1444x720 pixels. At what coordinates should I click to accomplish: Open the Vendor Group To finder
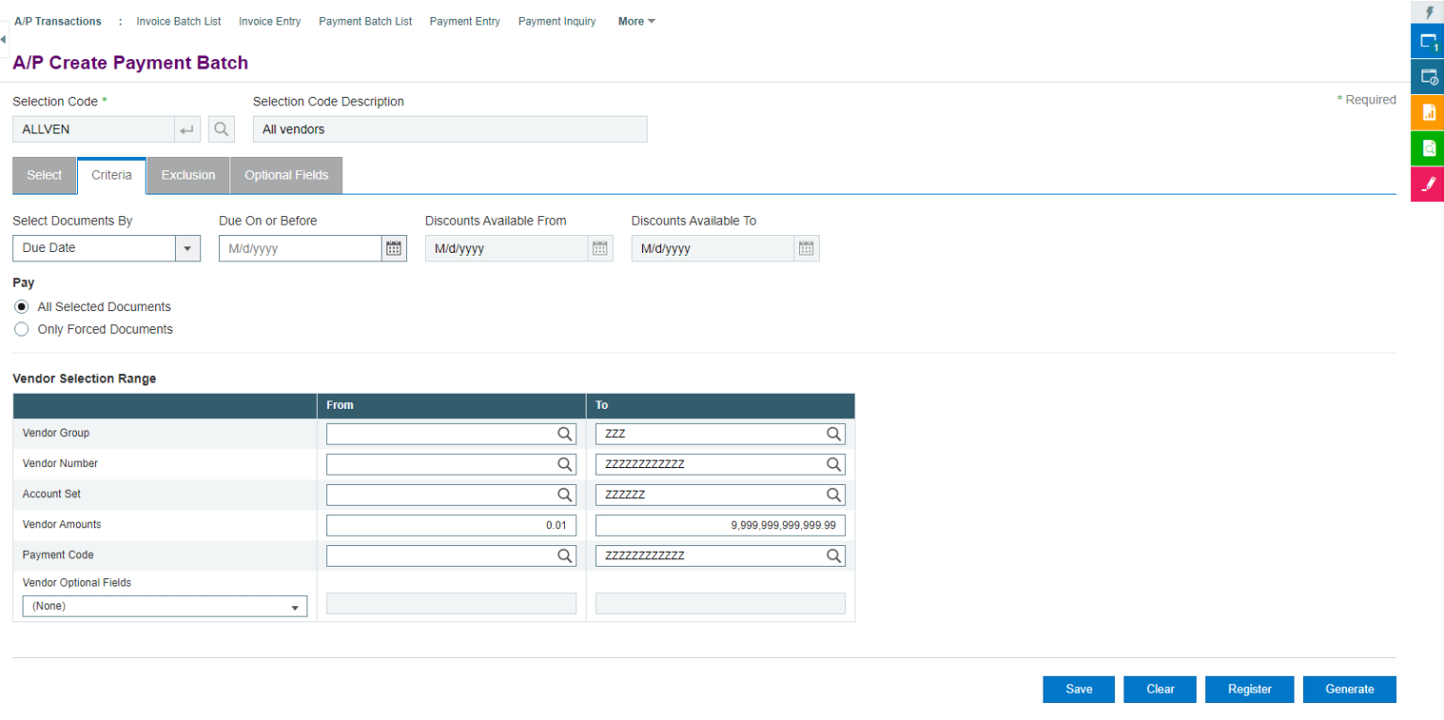(x=833, y=433)
